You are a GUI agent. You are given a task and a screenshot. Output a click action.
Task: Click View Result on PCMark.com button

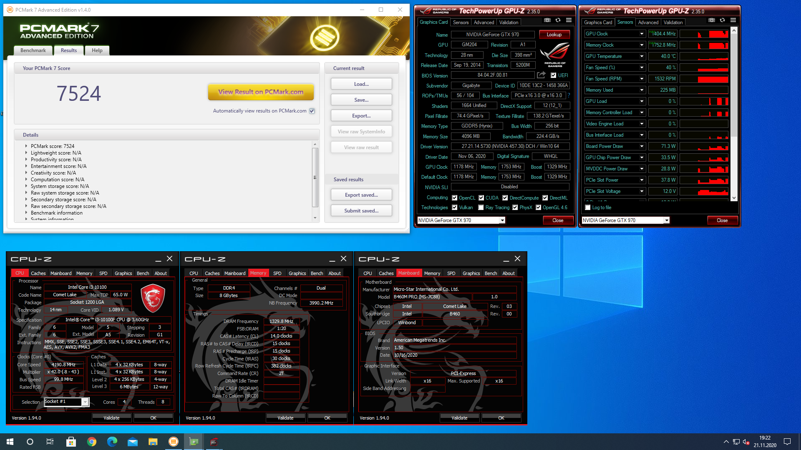(x=261, y=92)
